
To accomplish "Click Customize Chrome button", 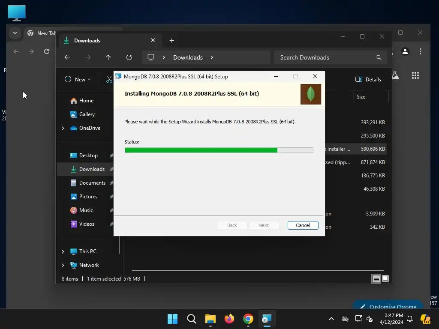I will tap(388, 305).
